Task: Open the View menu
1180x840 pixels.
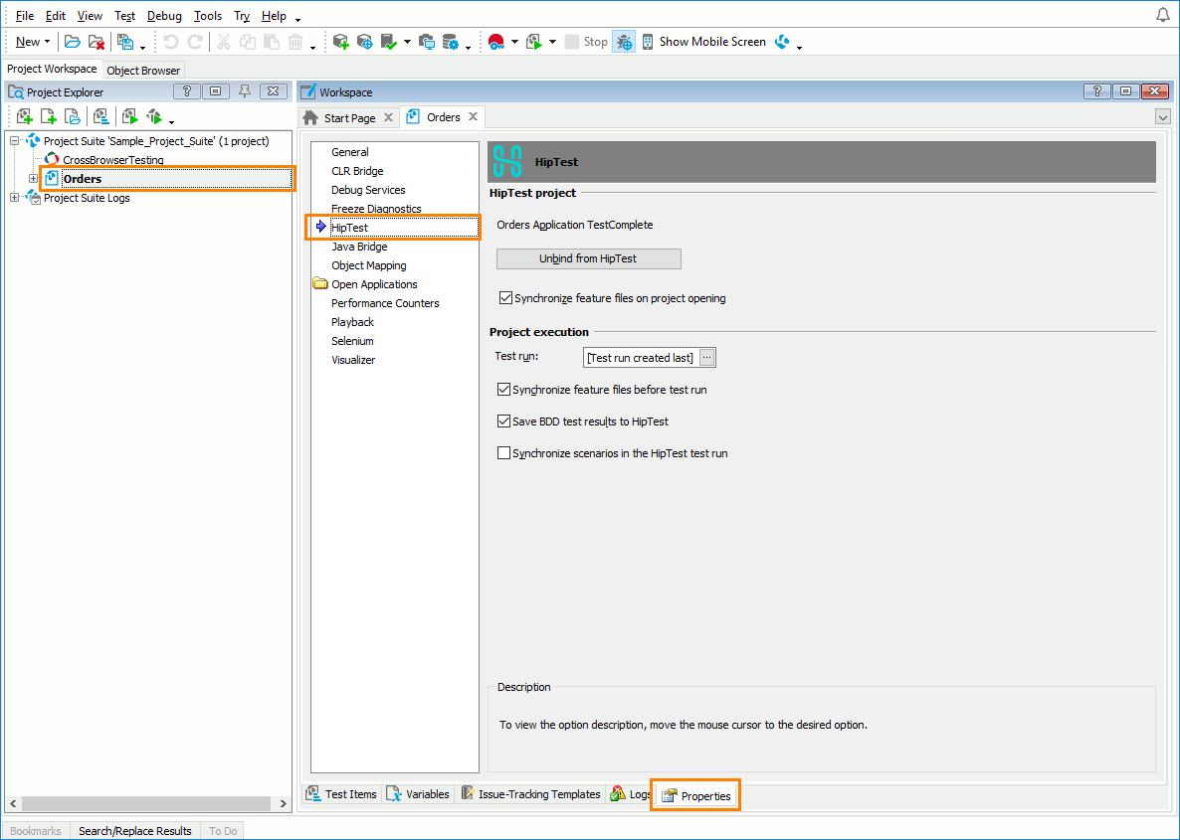Action: (90, 16)
